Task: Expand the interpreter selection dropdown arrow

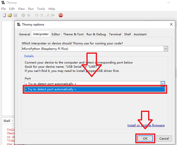Action: [x=166, y=49]
